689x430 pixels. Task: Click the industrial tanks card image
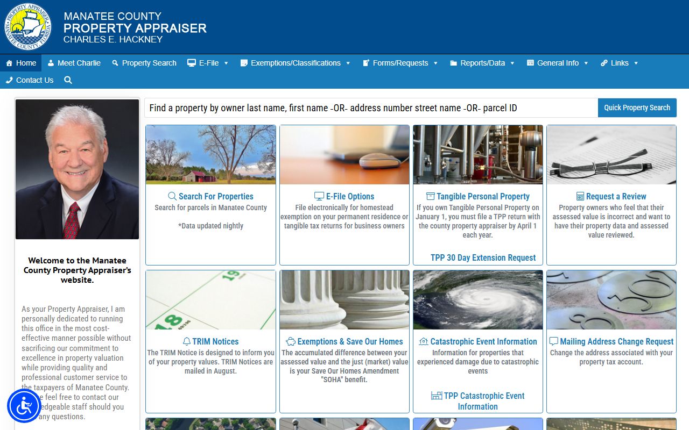pos(478,155)
